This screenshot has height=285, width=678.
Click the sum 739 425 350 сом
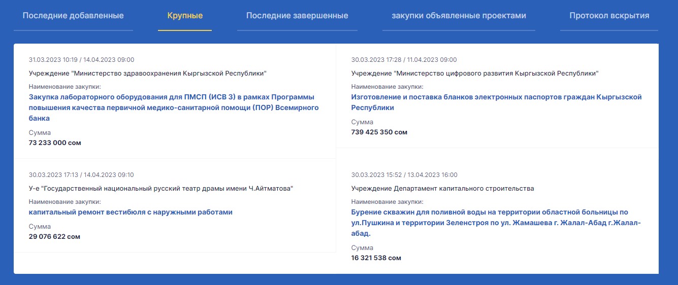[x=379, y=132]
